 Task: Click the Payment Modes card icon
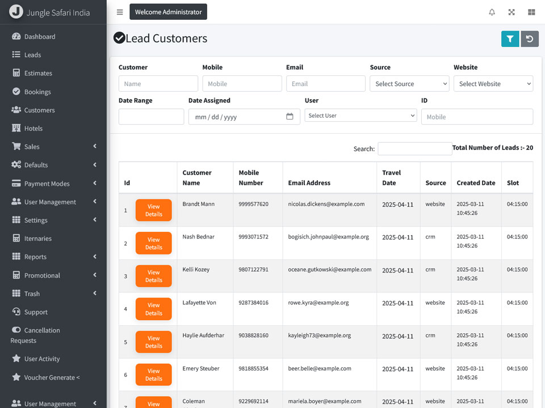16,183
